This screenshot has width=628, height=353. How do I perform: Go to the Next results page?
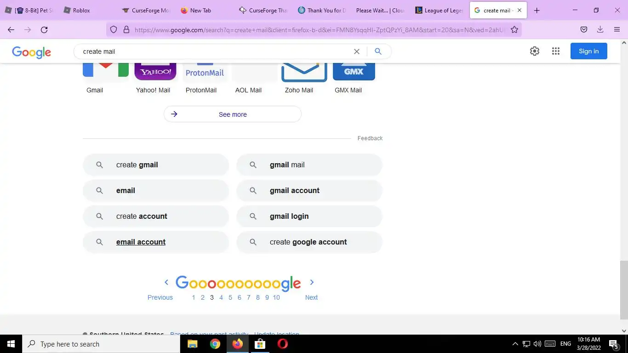311,297
